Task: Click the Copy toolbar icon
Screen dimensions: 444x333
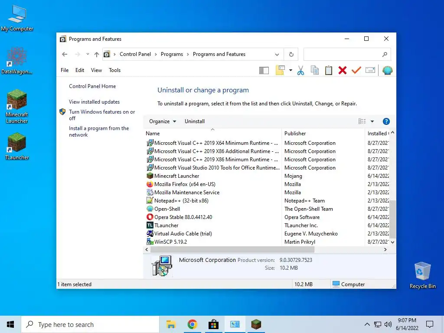Action: pos(315,71)
